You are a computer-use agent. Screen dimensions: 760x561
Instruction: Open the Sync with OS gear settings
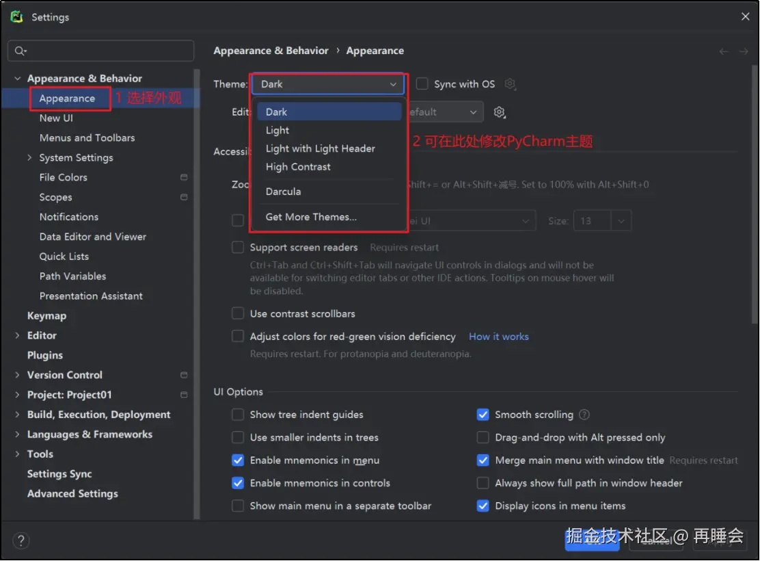510,84
